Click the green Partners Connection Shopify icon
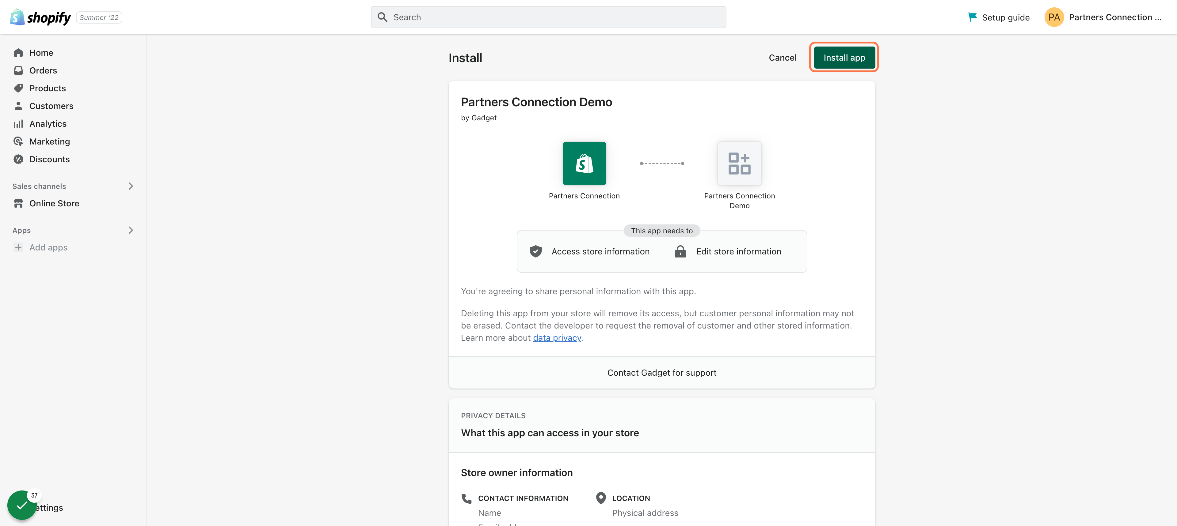The width and height of the screenshot is (1177, 526). 584,163
